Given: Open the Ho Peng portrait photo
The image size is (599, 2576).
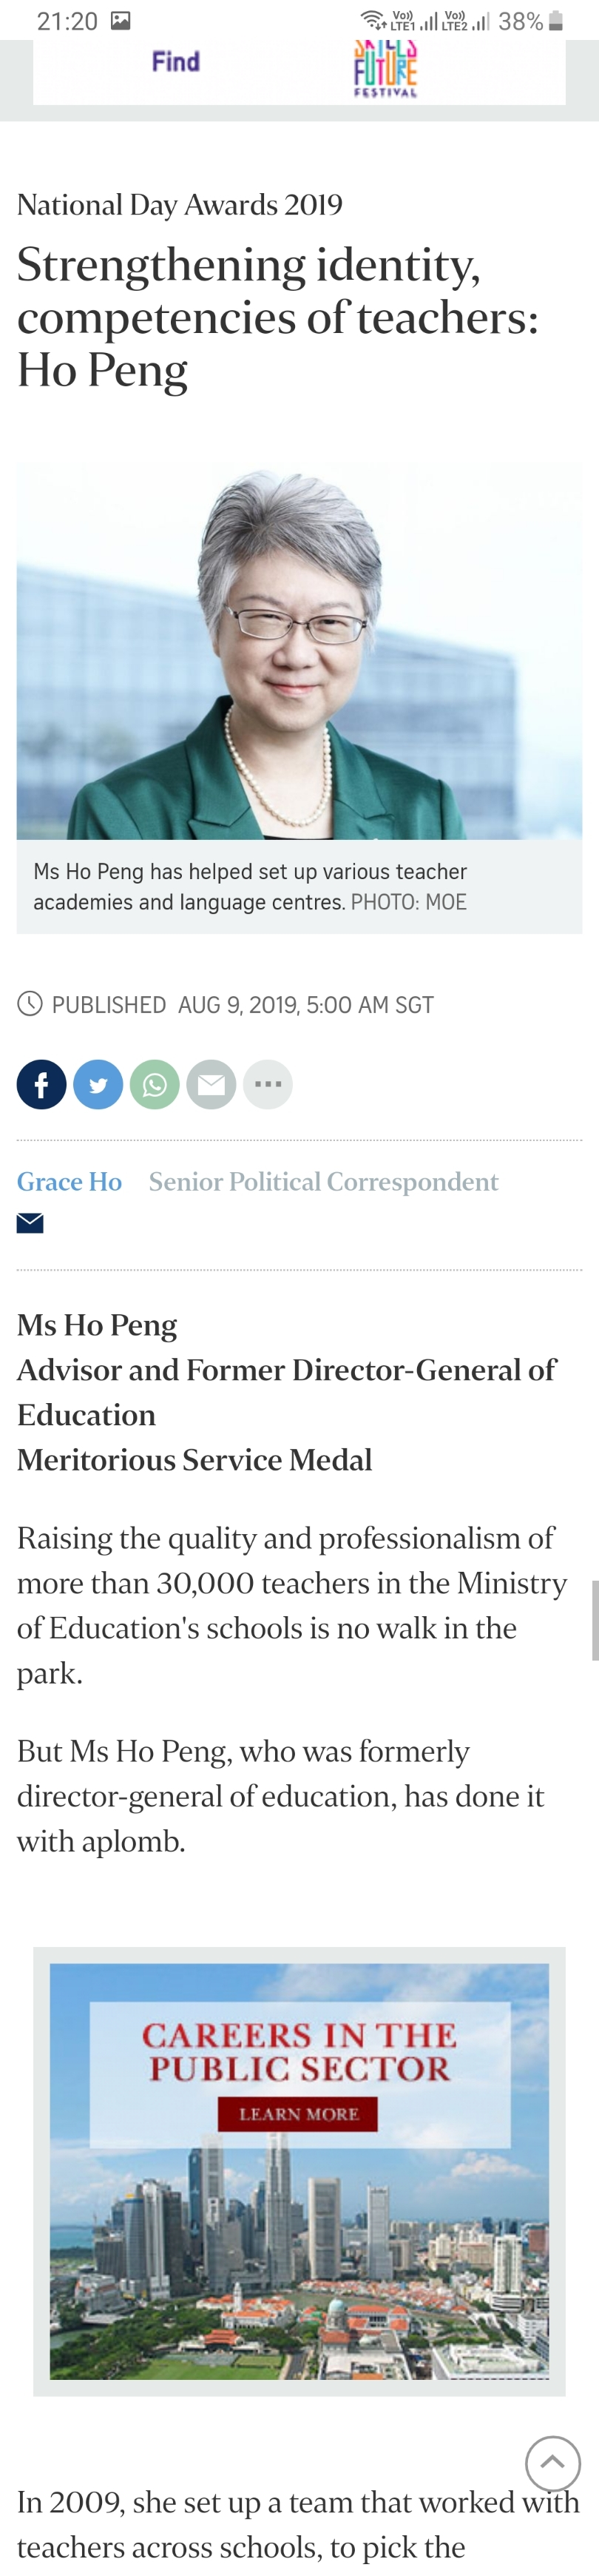Looking at the screenshot, I should pyautogui.click(x=299, y=650).
